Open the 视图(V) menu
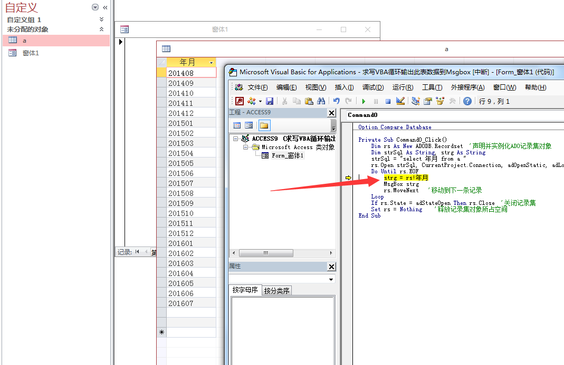Viewport: 564px width, 365px height. click(316, 87)
